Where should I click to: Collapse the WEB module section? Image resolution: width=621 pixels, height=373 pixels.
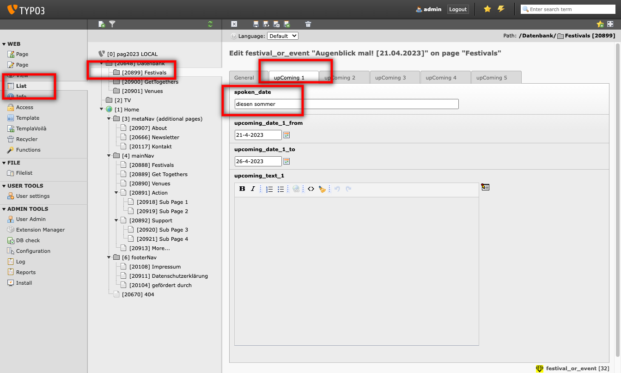[4, 44]
